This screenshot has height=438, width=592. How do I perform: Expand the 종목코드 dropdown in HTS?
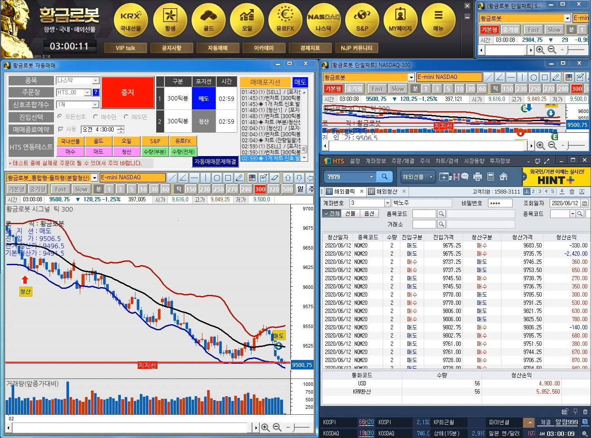pyautogui.click(x=573, y=214)
